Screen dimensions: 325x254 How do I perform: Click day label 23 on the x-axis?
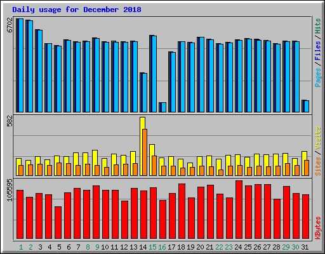(229, 247)
